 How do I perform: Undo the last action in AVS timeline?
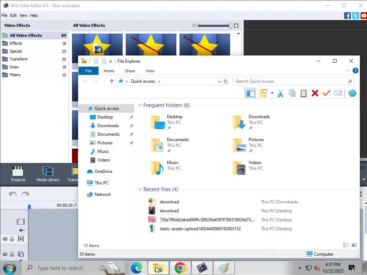tap(13, 194)
